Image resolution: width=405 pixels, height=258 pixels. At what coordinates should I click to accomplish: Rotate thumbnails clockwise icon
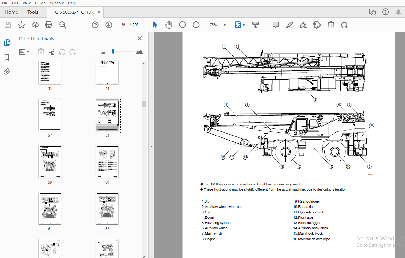click(73, 52)
